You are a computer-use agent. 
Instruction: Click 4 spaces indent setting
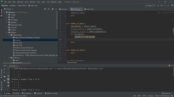(151, 96)
